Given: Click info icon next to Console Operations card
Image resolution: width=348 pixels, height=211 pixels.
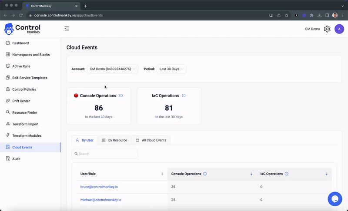Looking at the screenshot, I should pos(121,96).
